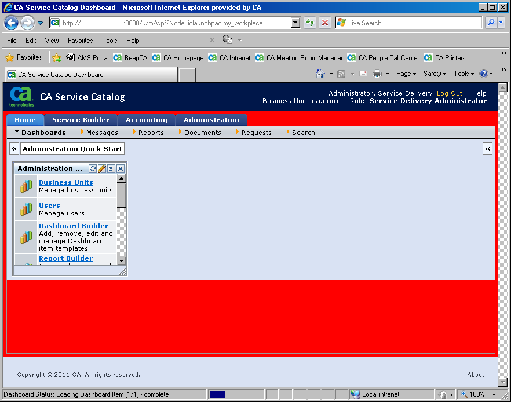Viewport: 511px width, 402px height.
Task: Click the Dashboard Builder chart icon
Action: tap(26, 237)
